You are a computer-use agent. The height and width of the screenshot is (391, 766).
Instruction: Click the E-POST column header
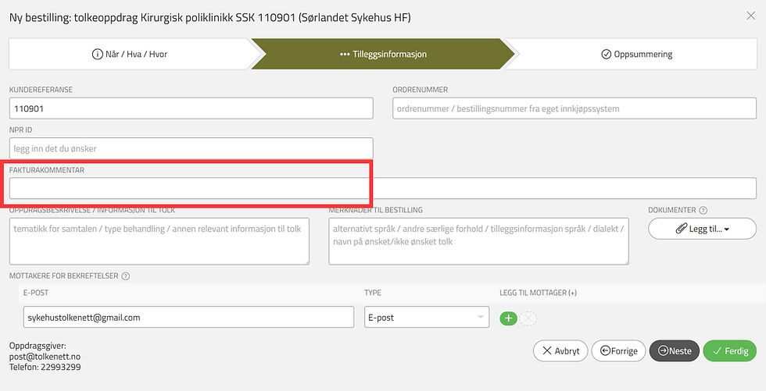coord(36,293)
